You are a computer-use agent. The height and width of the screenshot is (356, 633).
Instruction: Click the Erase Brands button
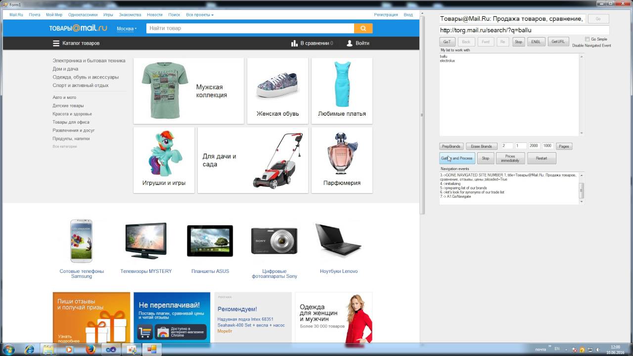tap(481, 146)
